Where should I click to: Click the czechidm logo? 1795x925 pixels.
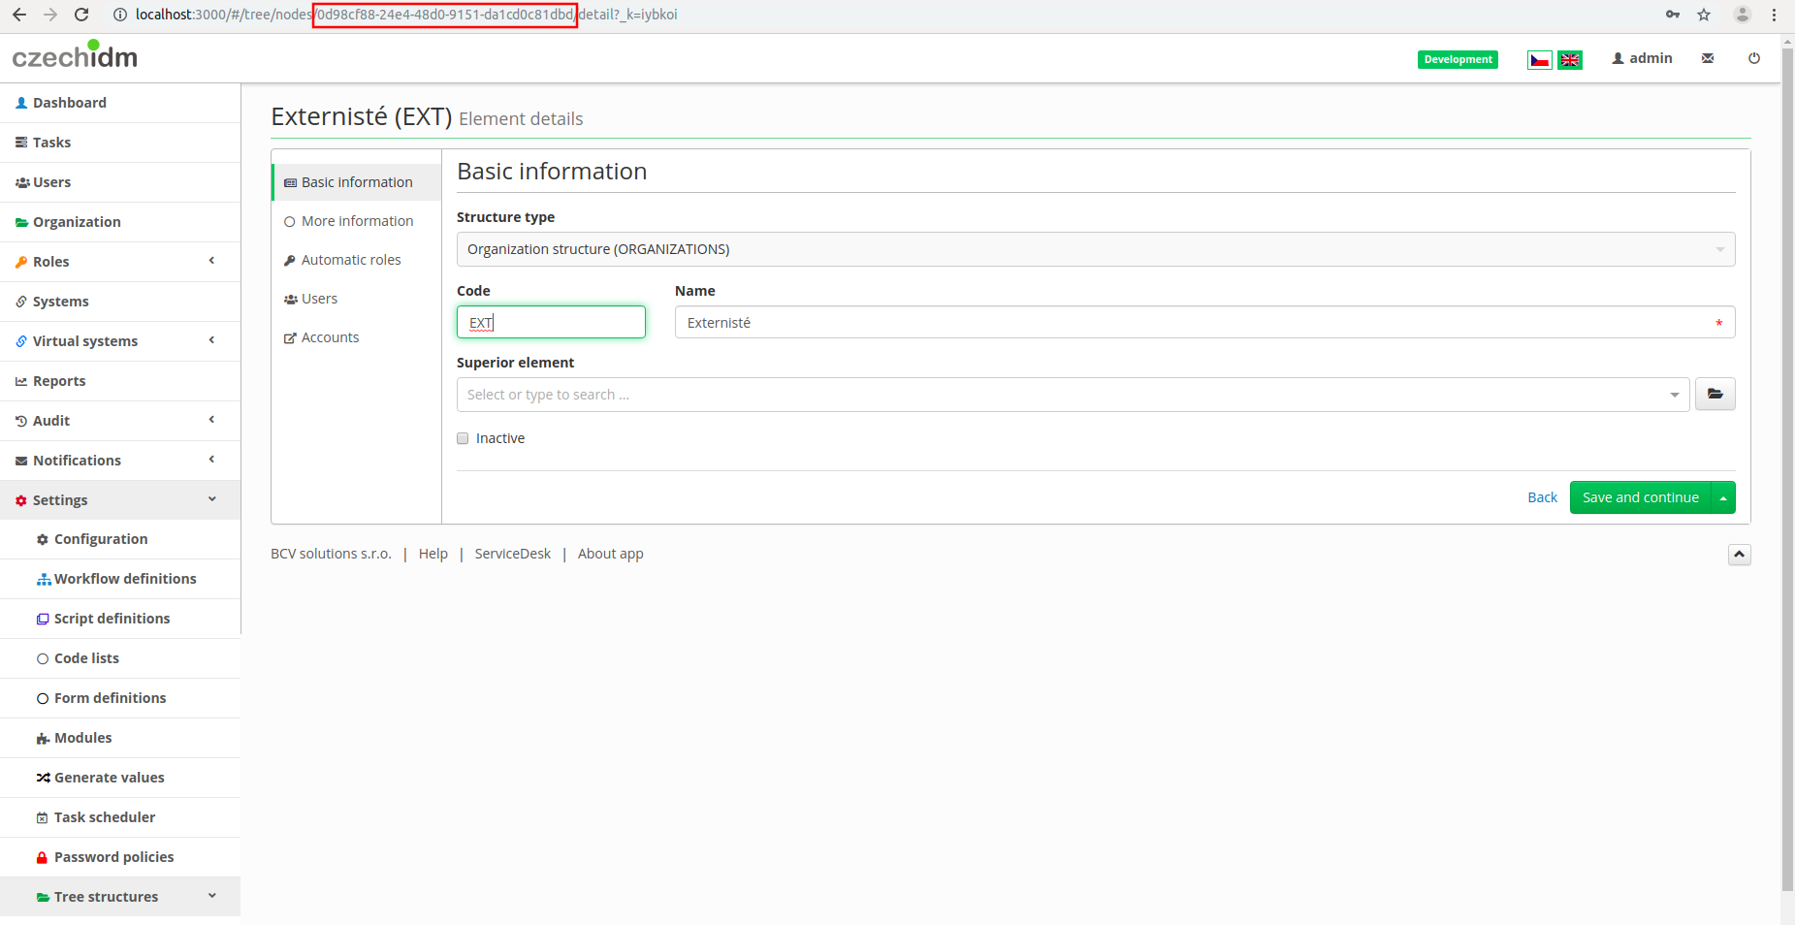tap(75, 55)
